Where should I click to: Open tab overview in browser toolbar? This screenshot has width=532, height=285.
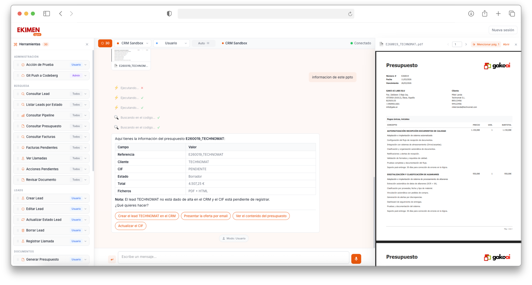[x=511, y=14]
